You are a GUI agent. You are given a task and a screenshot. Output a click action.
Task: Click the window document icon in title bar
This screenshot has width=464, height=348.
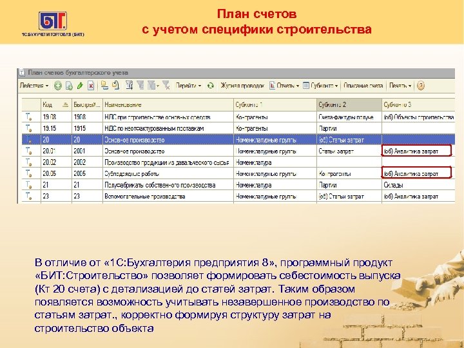pos(22,72)
